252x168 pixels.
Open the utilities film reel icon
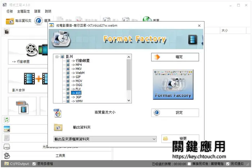click(x=7, y=155)
